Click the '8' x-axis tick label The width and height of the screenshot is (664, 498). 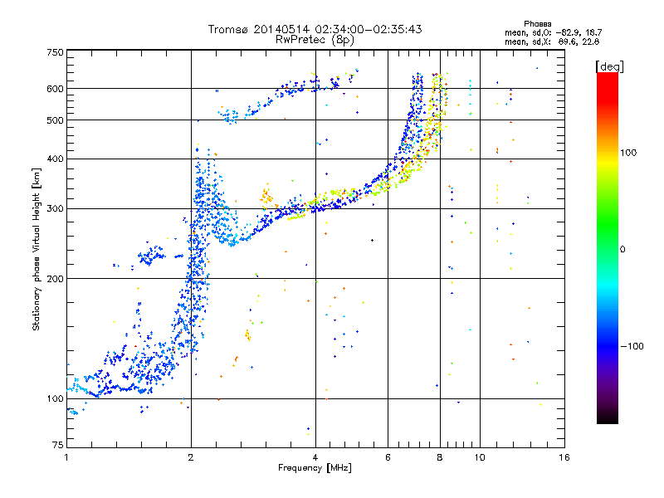pyautogui.click(x=440, y=457)
